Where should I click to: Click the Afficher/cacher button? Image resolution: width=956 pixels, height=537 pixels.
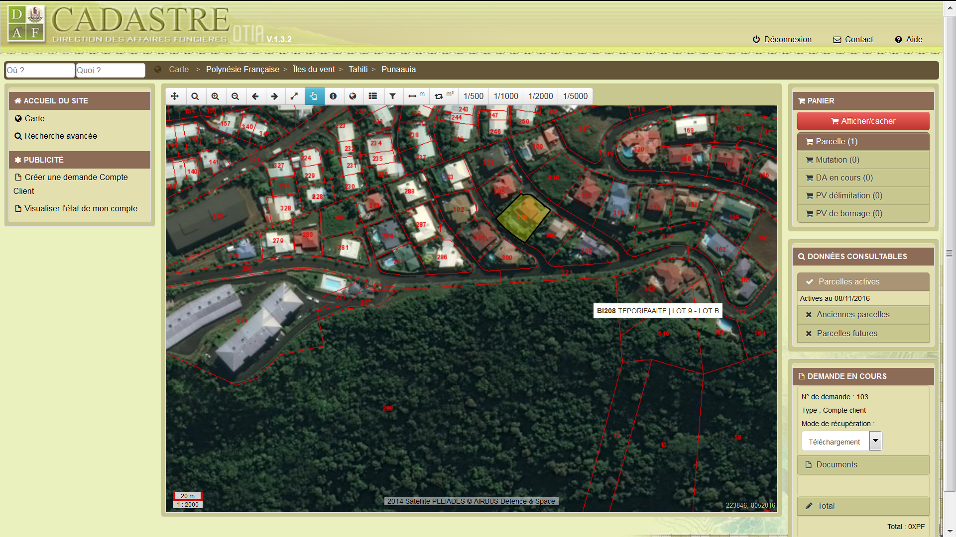[x=863, y=121]
